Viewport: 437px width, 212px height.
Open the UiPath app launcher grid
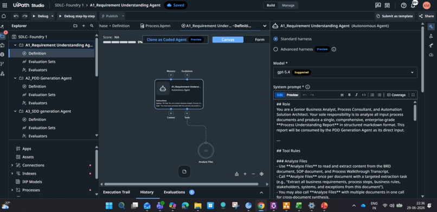click(x=4, y=5)
